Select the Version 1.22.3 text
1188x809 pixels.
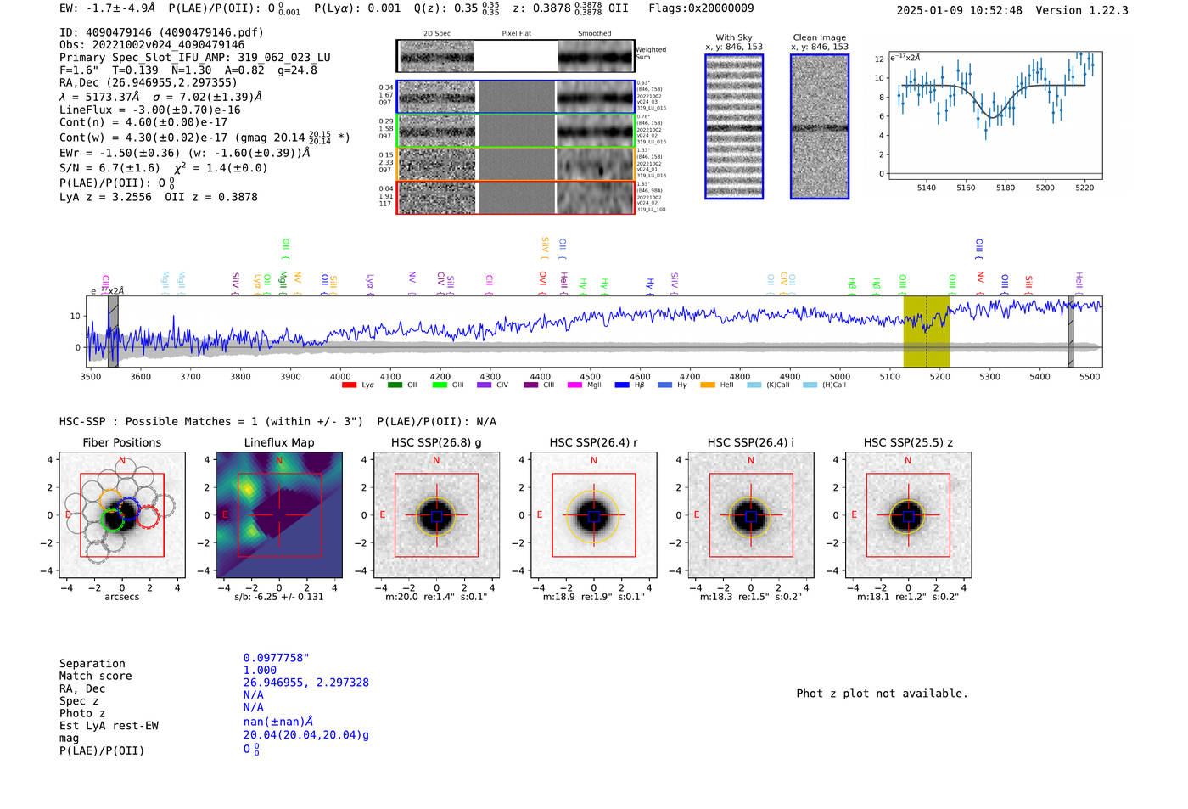coord(1082,10)
